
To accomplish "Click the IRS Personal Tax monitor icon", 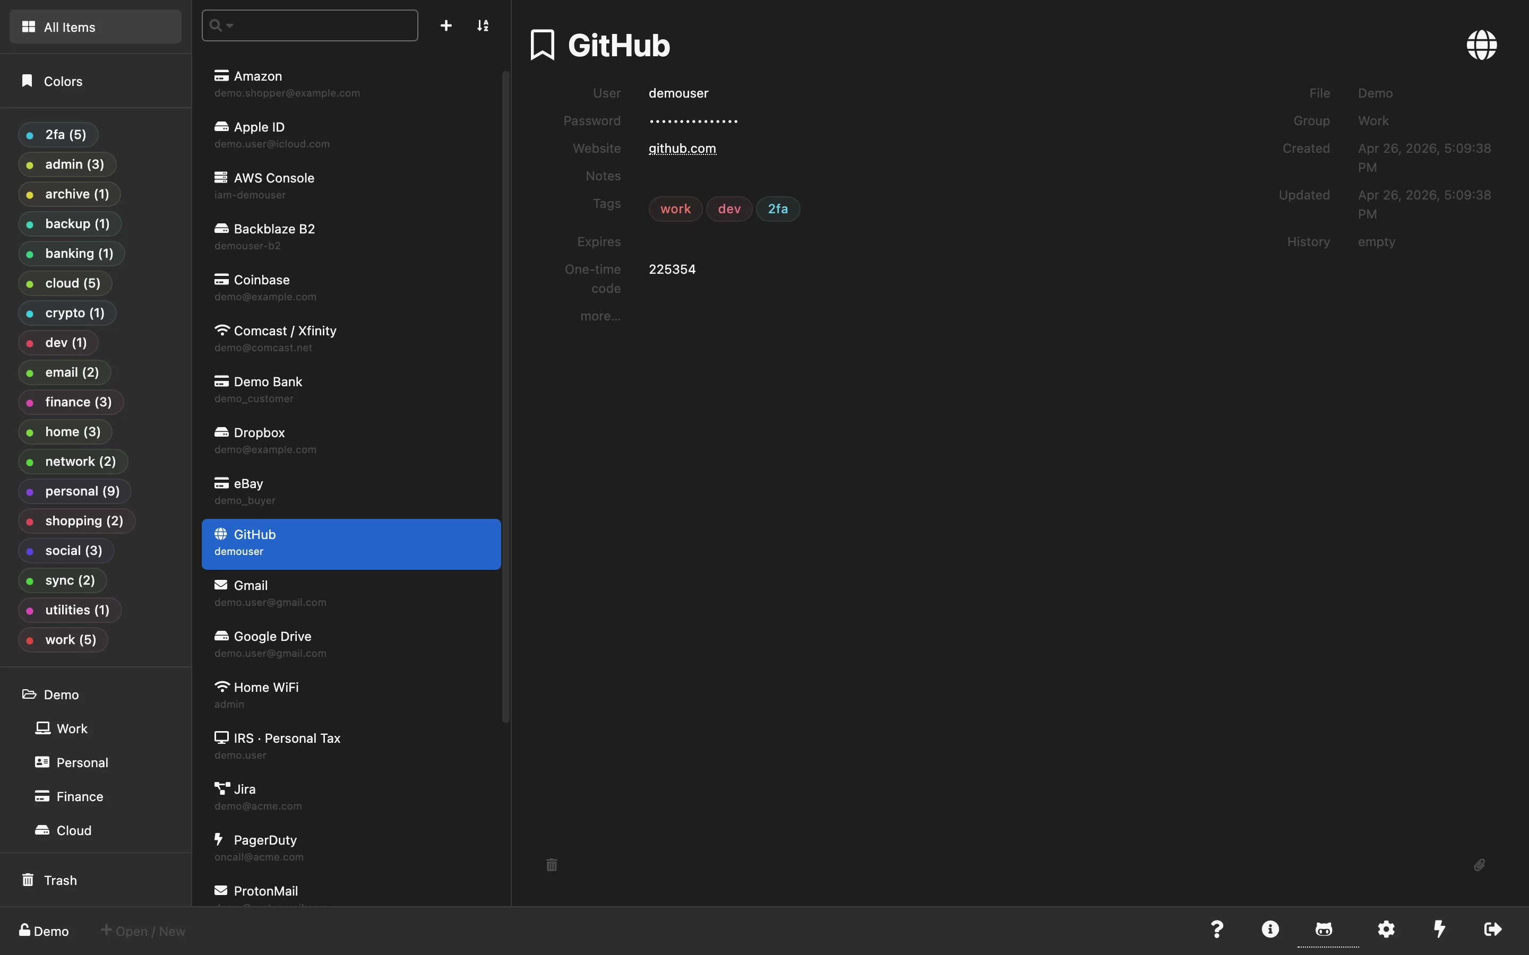I will click(x=221, y=737).
